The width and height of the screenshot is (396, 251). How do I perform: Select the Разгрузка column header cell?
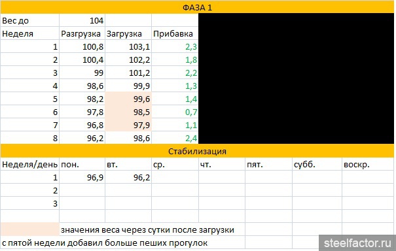coord(82,33)
